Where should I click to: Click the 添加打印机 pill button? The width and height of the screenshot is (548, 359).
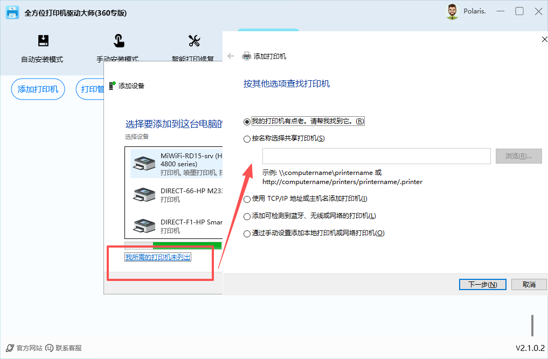[x=38, y=89]
